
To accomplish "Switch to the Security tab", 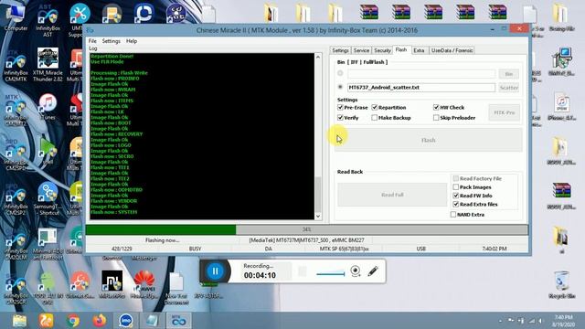I will [382, 50].
